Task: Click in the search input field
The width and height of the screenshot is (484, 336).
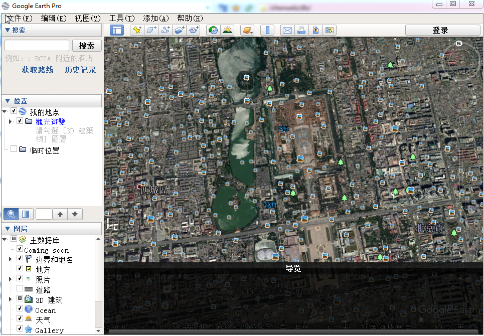Action: coord(37,46)
